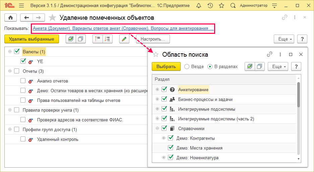Click the search magnifier icon

click(x=233, y=6)
